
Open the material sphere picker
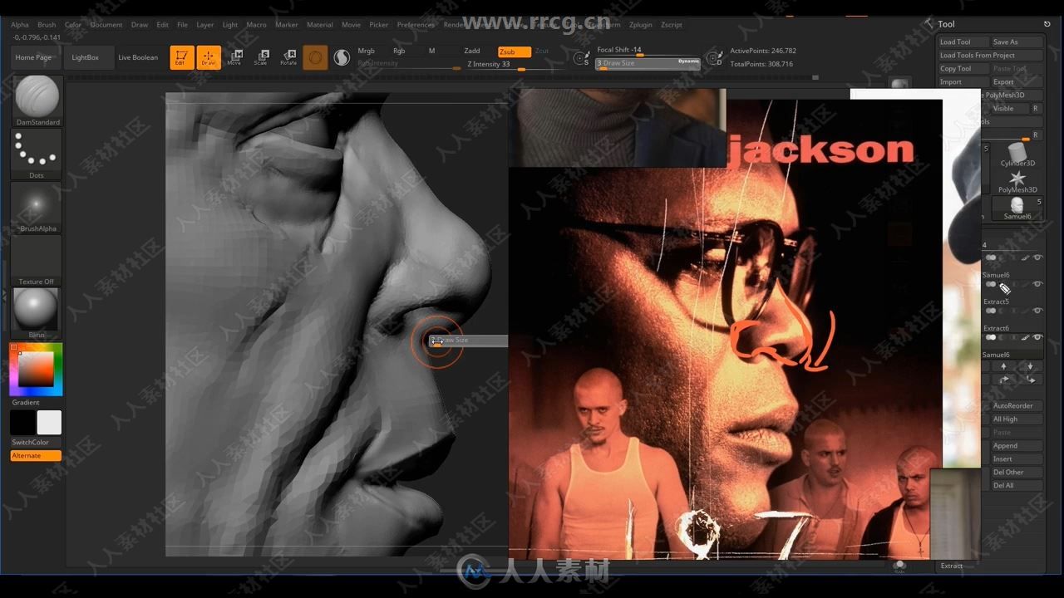pyautogui.click(x=37, y=312)
